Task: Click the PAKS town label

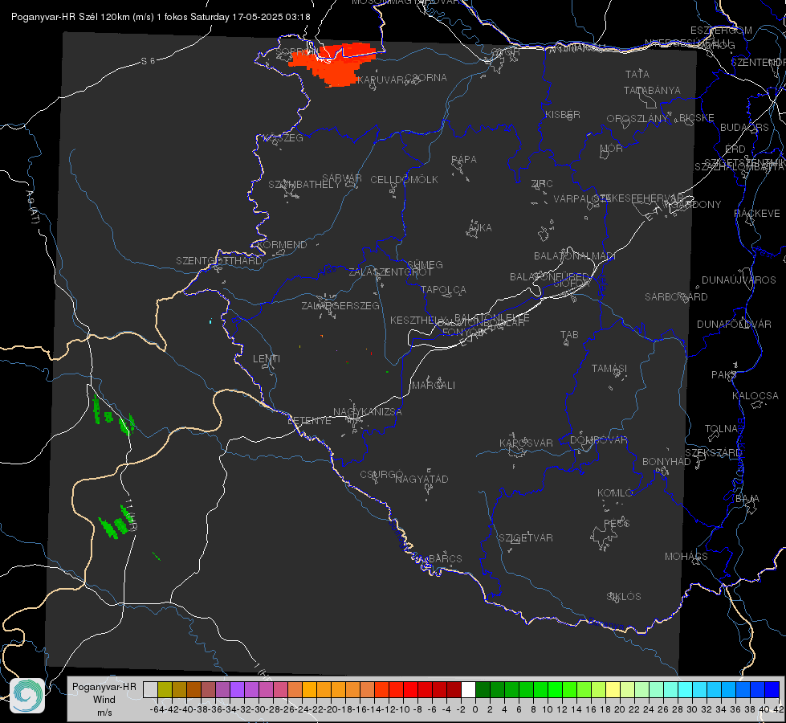Action: tap(724, 375)
